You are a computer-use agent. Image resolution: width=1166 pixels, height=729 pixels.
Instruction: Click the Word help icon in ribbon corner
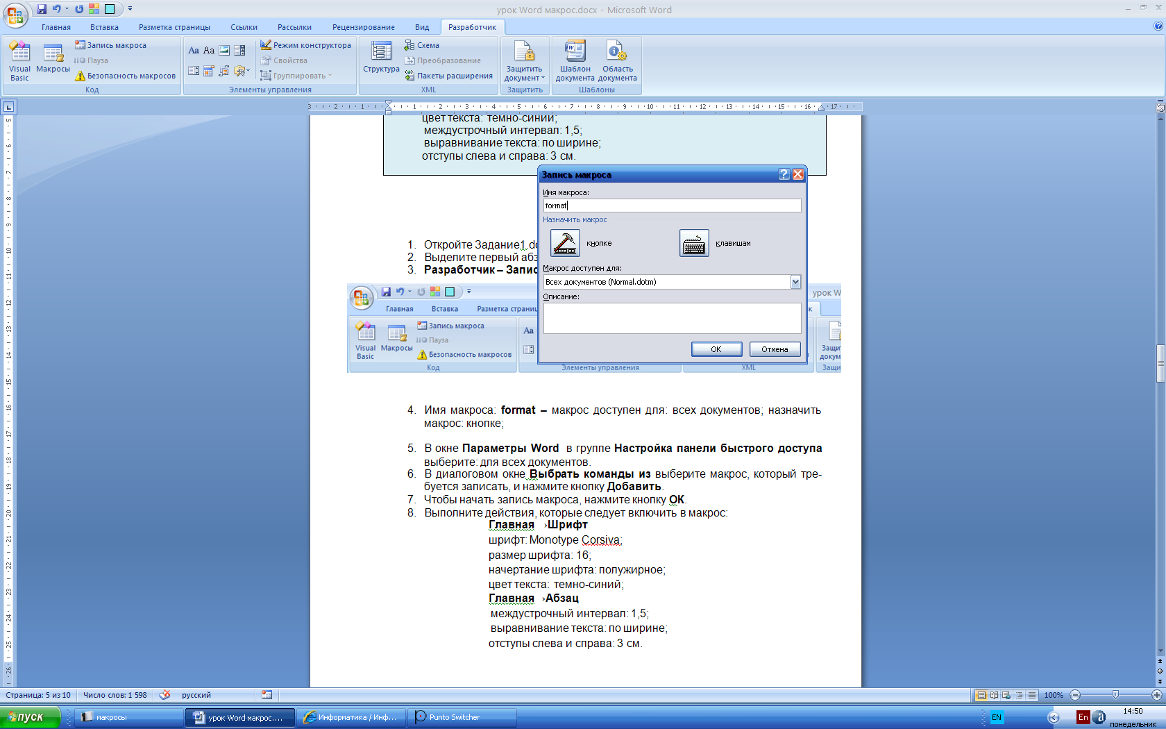point(1158,26)
